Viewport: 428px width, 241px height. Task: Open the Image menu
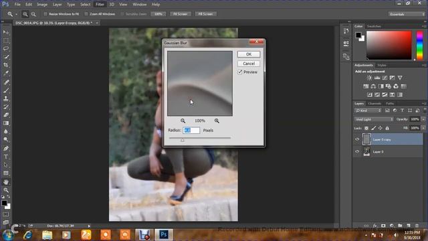point(42,5)
